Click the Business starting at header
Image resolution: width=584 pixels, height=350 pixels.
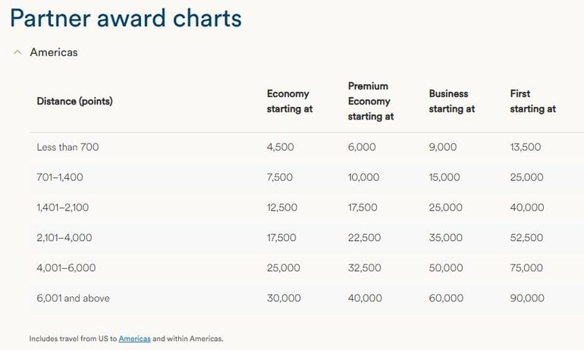(x=451, y=102)
